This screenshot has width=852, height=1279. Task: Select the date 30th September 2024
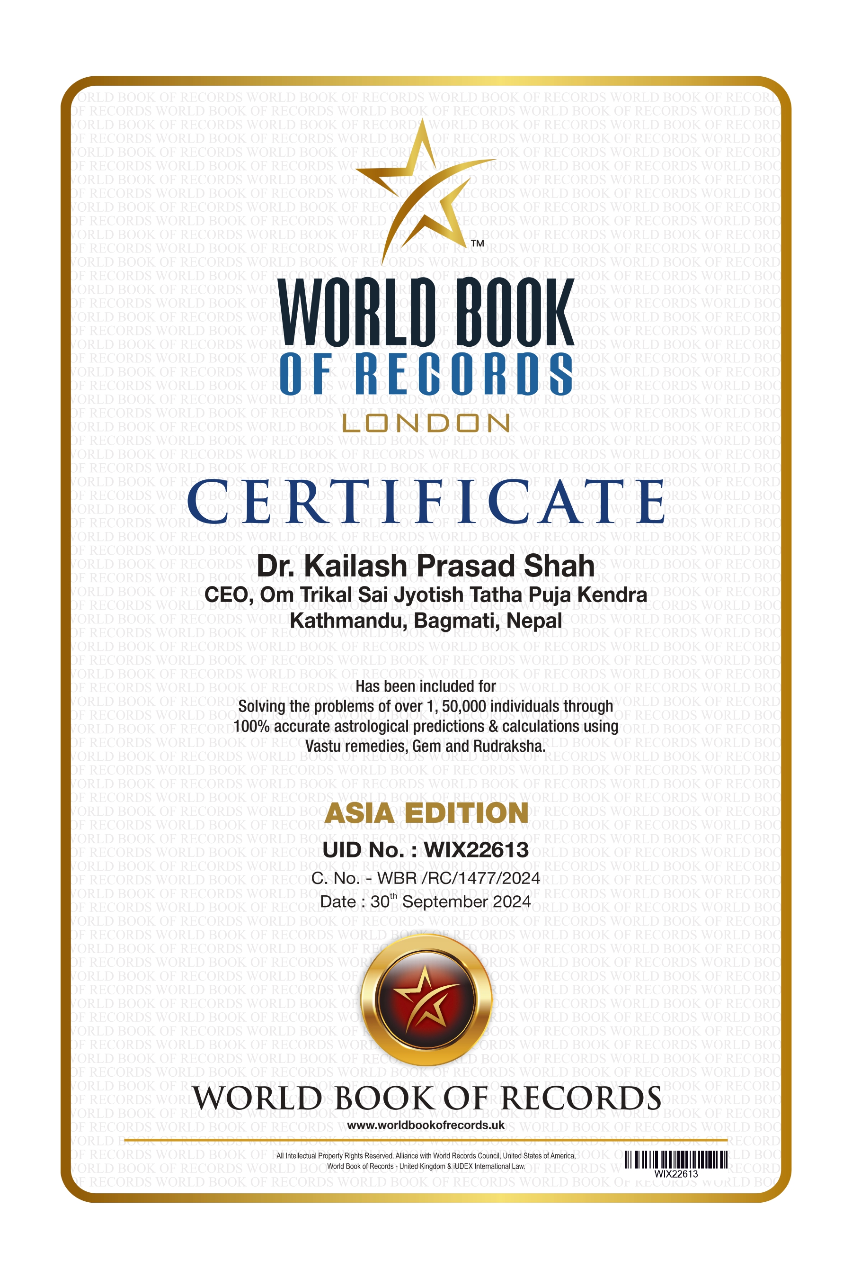click(426, 901)
